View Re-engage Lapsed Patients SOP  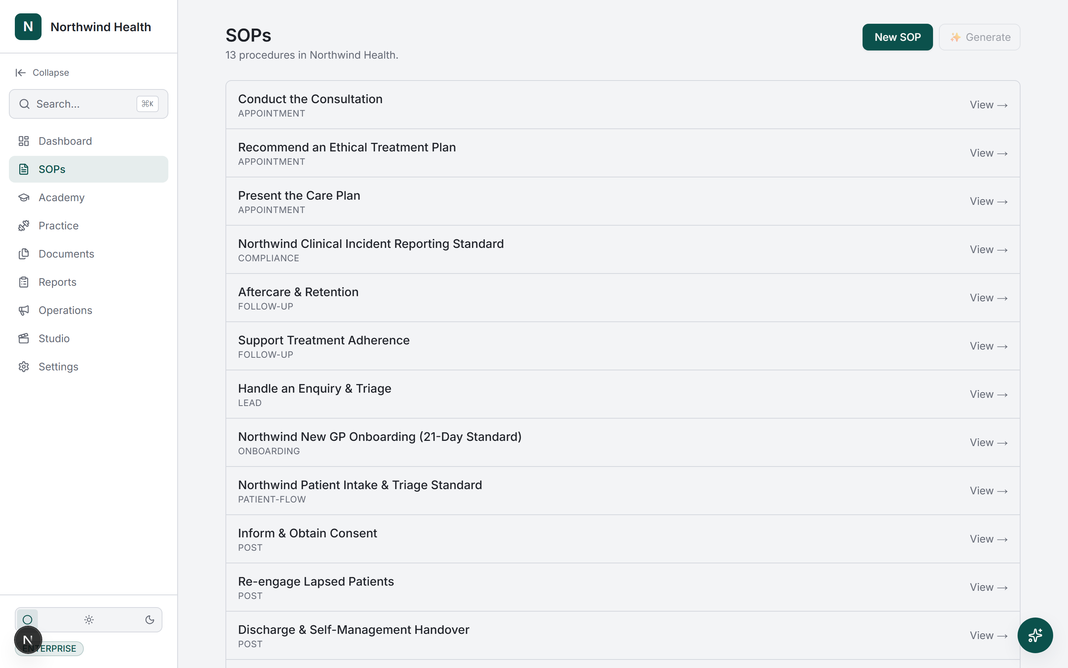click(x=988, y=587)
